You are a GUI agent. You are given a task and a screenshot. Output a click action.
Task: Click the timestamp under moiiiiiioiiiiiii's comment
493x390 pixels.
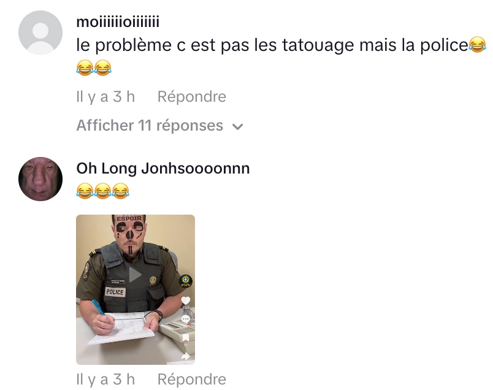[105, 96]
